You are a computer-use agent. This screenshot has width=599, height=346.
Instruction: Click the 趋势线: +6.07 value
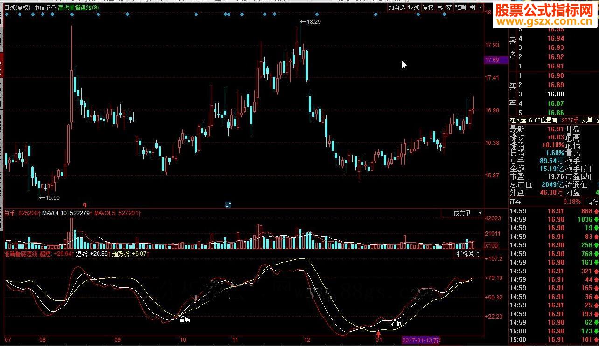130,254
